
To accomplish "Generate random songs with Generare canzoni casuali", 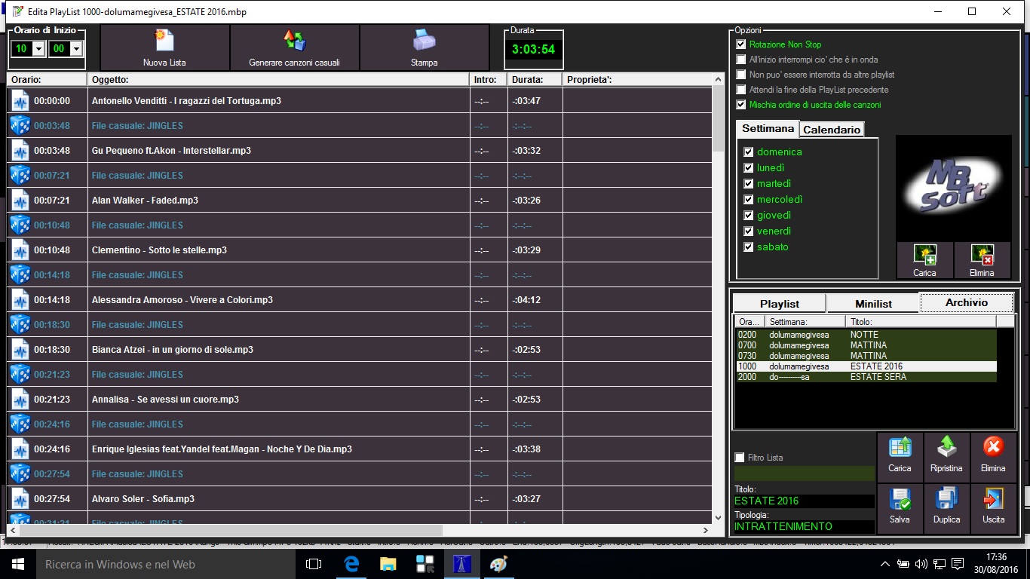I will 294,41.
